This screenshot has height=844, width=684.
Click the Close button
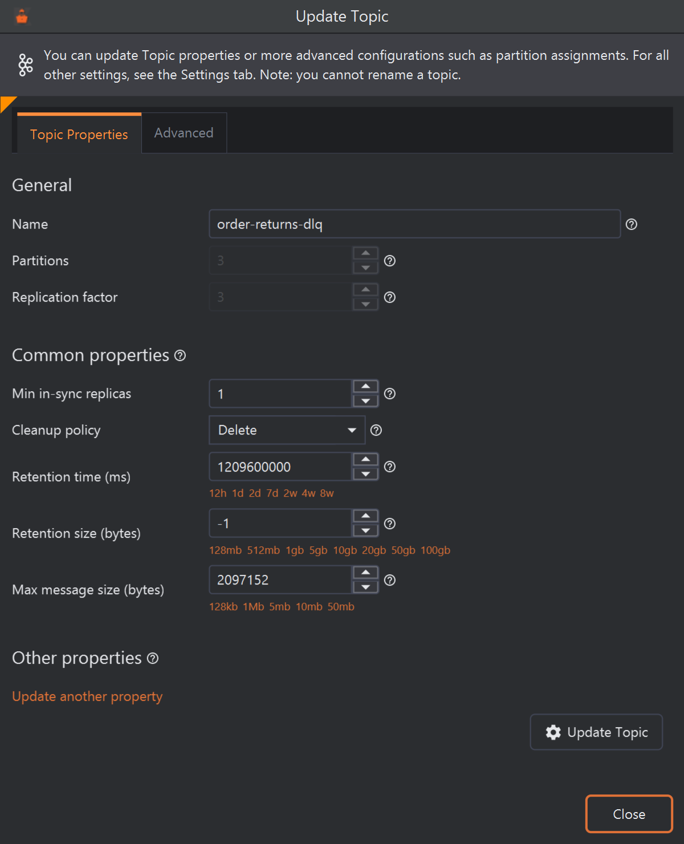629,814
